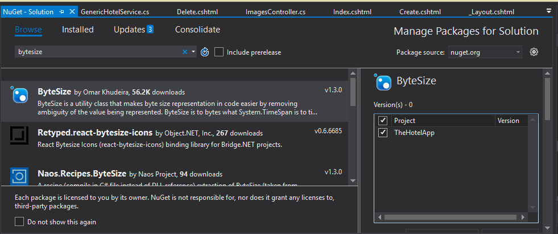Click the ByteSize package icon in results
558x234 pixels.
20,95
